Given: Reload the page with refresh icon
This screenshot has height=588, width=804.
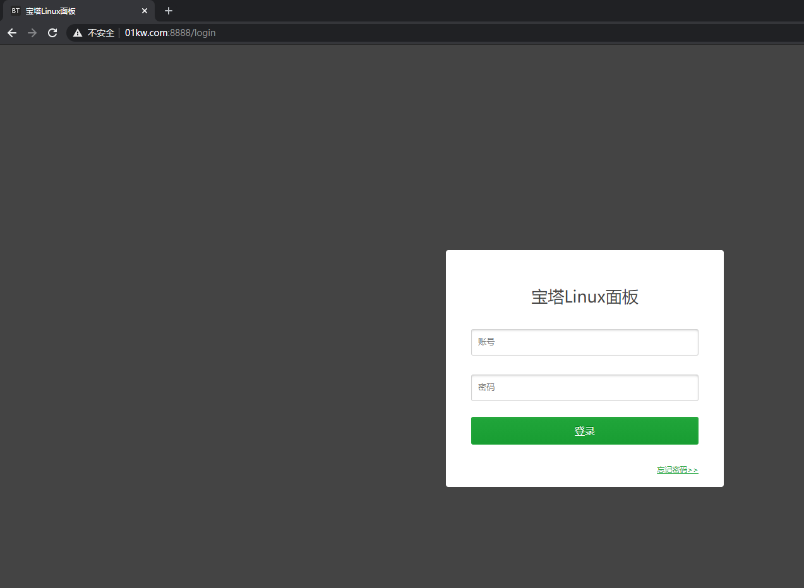Looking at the screenshot, I should coord(52,33).
